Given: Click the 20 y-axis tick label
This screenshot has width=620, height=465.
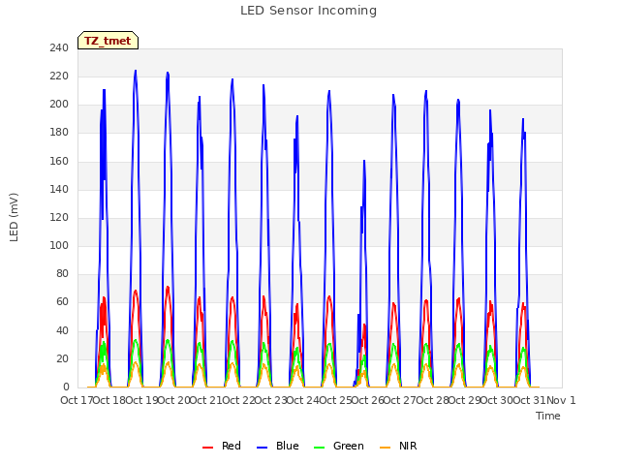Looking at the screenshot, I should point(62,358).
